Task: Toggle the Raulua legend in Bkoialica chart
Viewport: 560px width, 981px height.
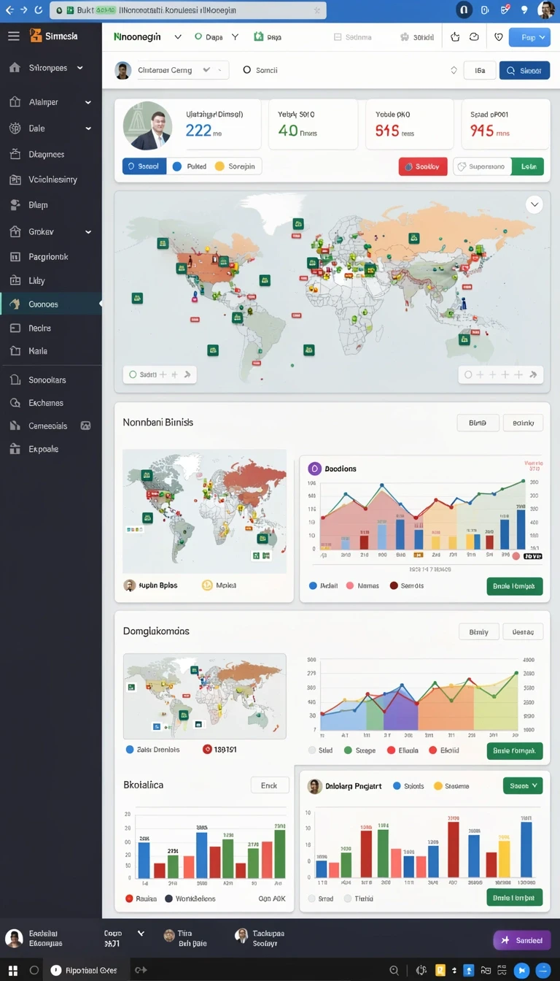Action: tap(141, 899)
